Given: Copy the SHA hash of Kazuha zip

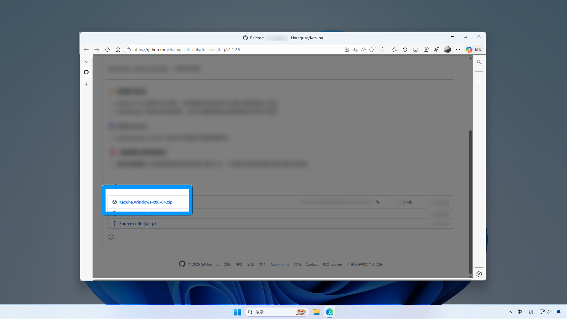Looking at the screenshot, I should 378,202.
